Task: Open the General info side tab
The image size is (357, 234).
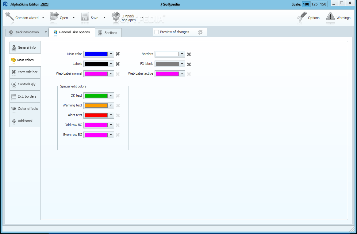Action: (25, 47)
